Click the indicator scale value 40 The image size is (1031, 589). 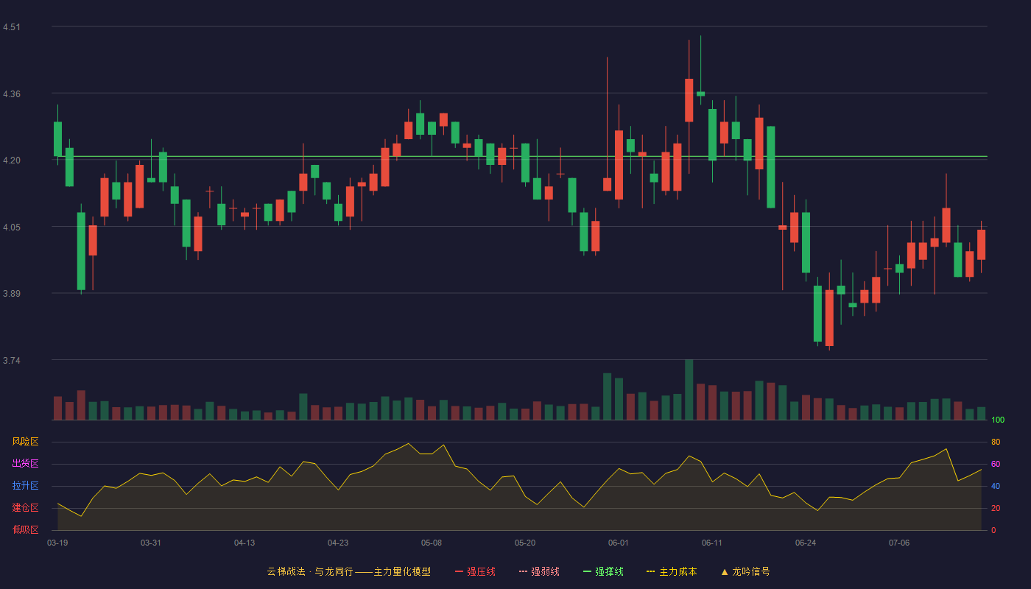[x=996, y=486]
